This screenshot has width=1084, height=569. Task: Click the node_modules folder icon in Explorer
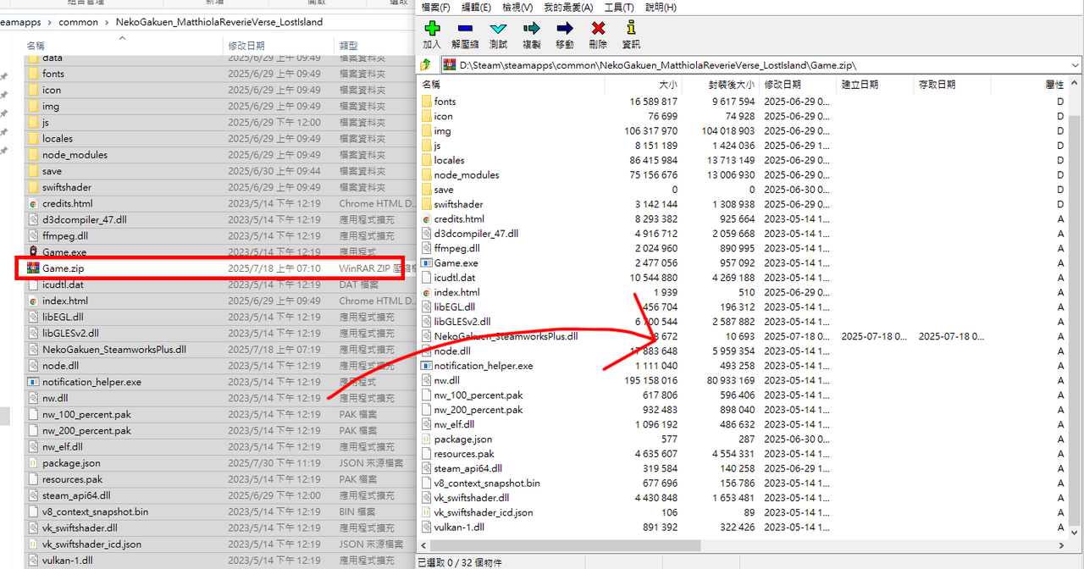click(33, 155)
